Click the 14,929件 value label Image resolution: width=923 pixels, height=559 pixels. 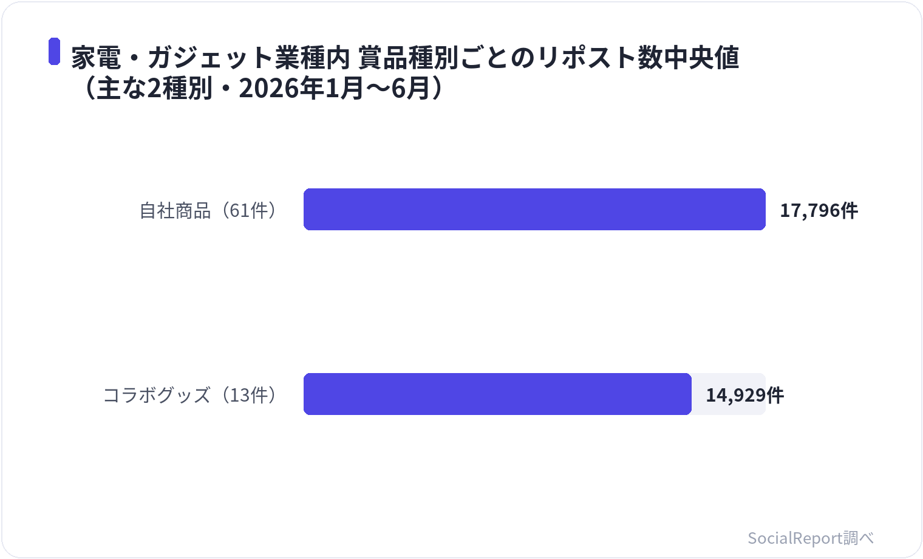pos(744,395)
